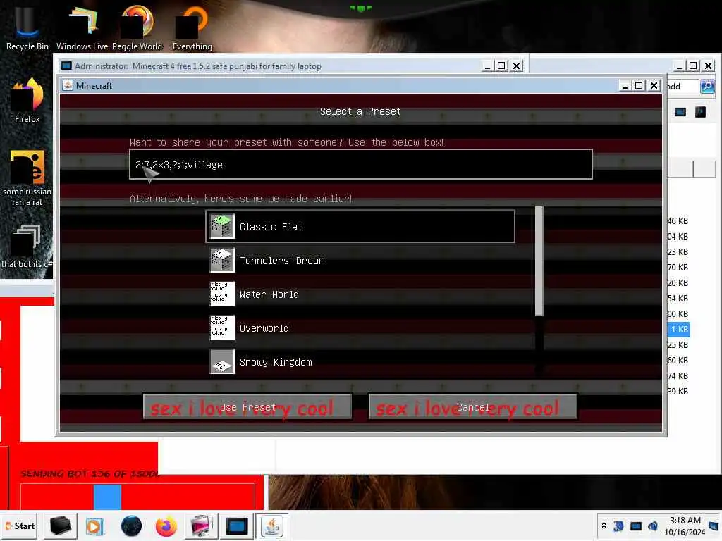Choose the Snowy Kingdom preset icon
Screen dimensions: 722x541
pos(222,361)
